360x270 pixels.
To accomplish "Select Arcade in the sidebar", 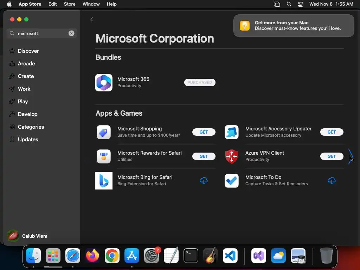I will tap(42, 63).
